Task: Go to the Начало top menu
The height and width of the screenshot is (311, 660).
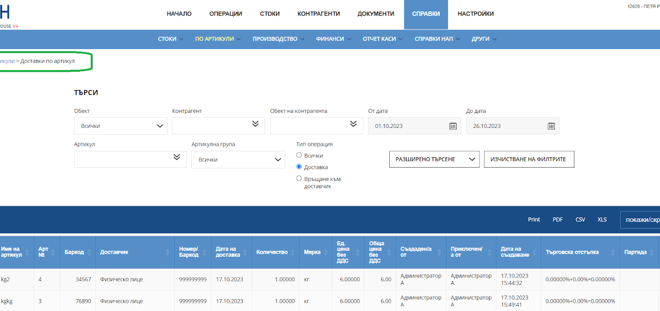Action: tap(179, 14)
